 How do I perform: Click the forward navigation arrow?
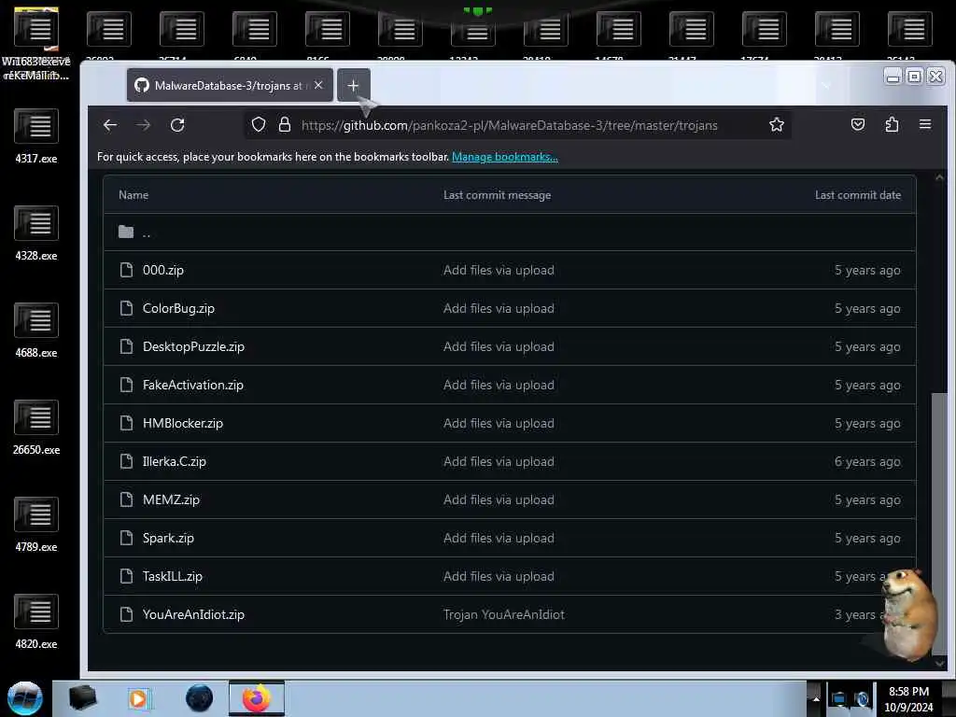tap(143, 125)
